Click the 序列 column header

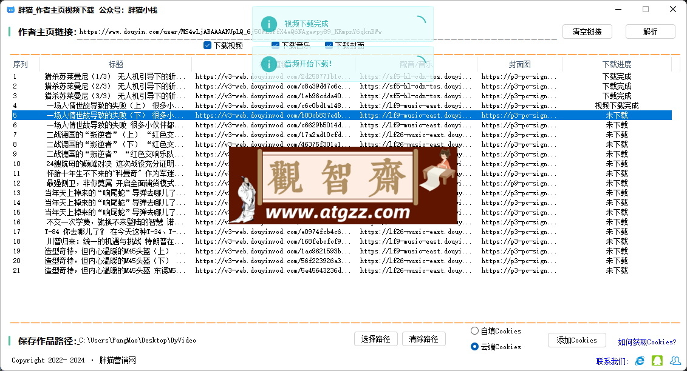pyautogui.click(x=20, y=64)
